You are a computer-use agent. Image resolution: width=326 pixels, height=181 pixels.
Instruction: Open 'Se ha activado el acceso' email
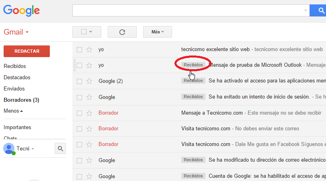(267, 81)
